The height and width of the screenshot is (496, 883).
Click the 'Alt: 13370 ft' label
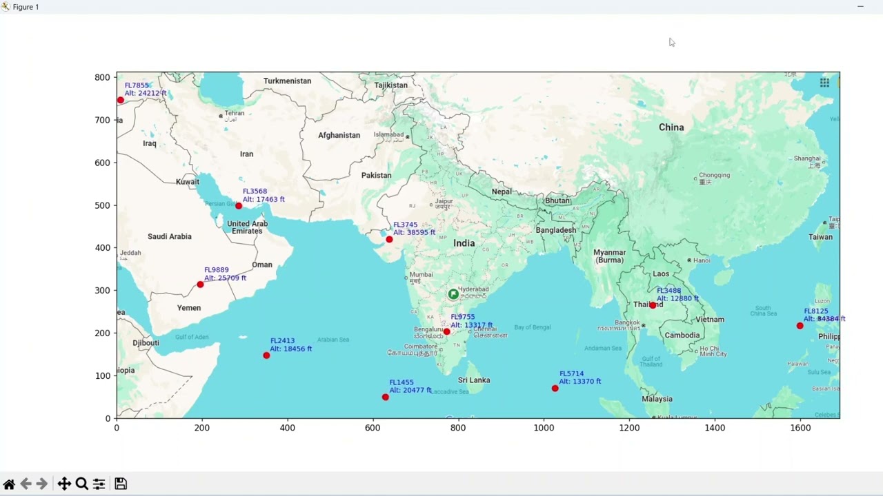(580, 381)
